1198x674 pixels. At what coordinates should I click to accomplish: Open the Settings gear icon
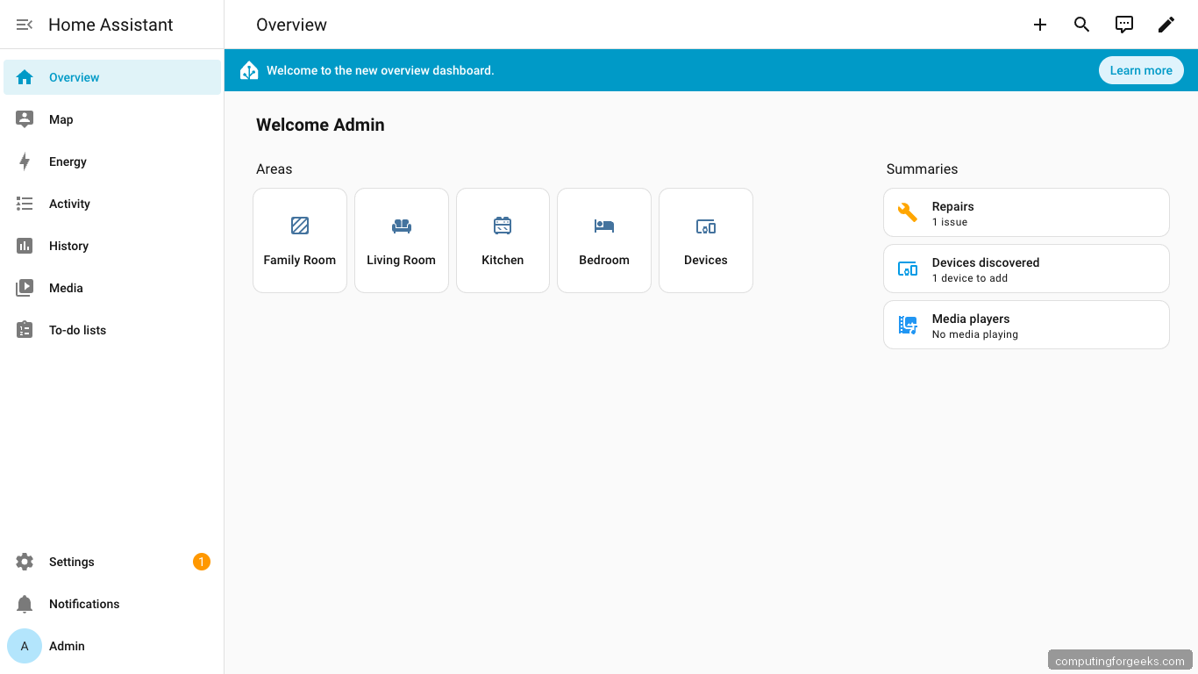pyautogui.click(x=25, y=562)
